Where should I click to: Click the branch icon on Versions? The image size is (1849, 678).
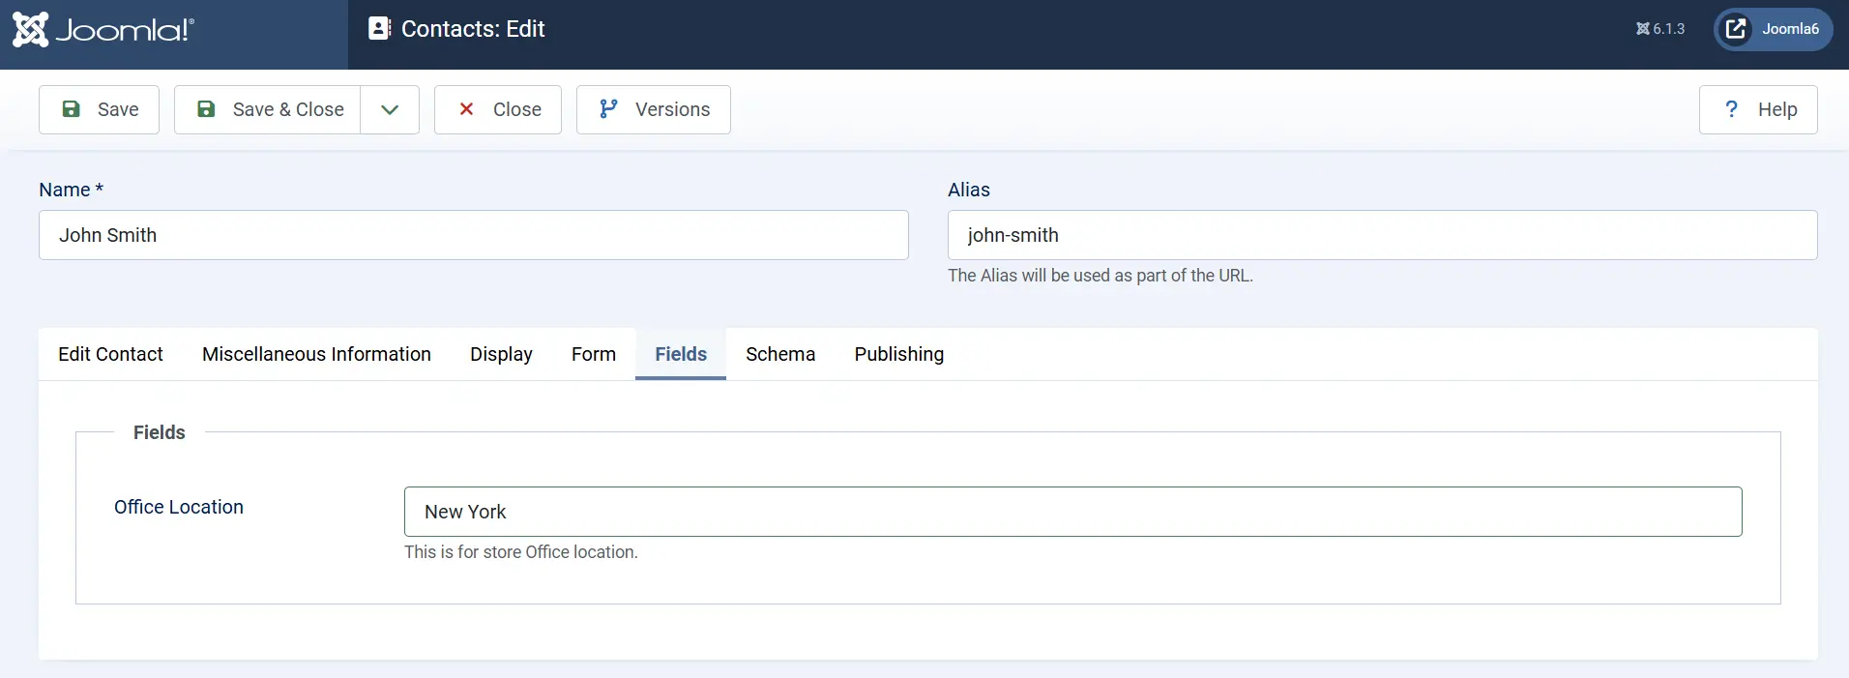(608, 109)
